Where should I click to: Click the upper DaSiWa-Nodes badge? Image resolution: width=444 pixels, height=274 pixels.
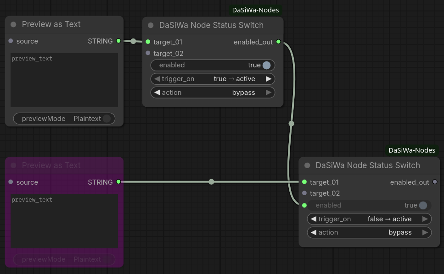[255, 10]
